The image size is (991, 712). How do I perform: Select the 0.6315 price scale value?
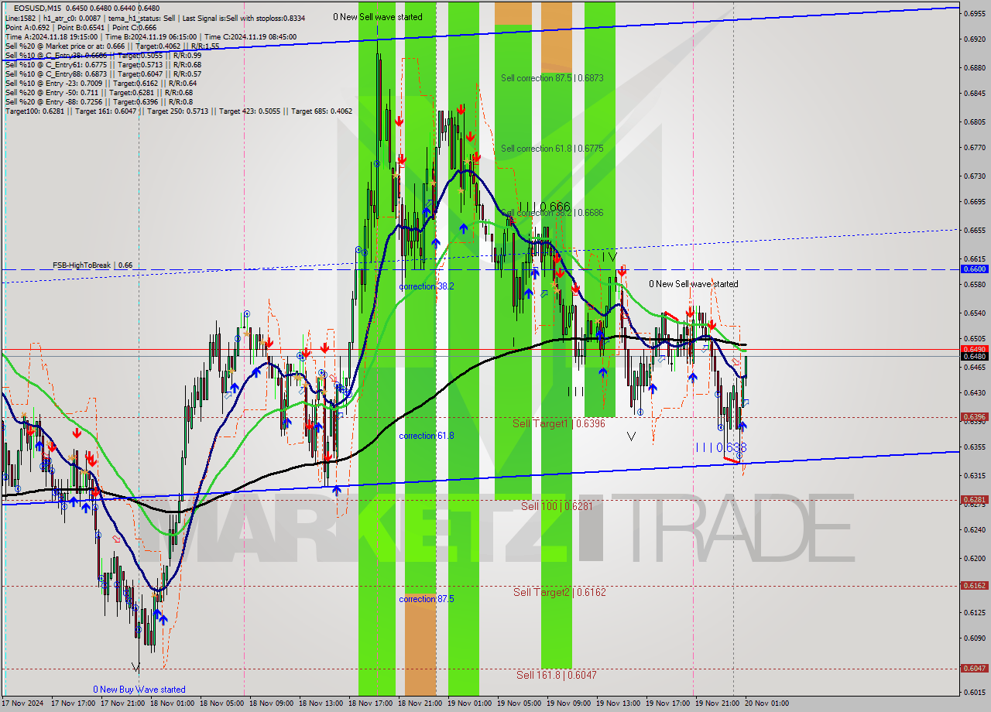tap(974, 476)
